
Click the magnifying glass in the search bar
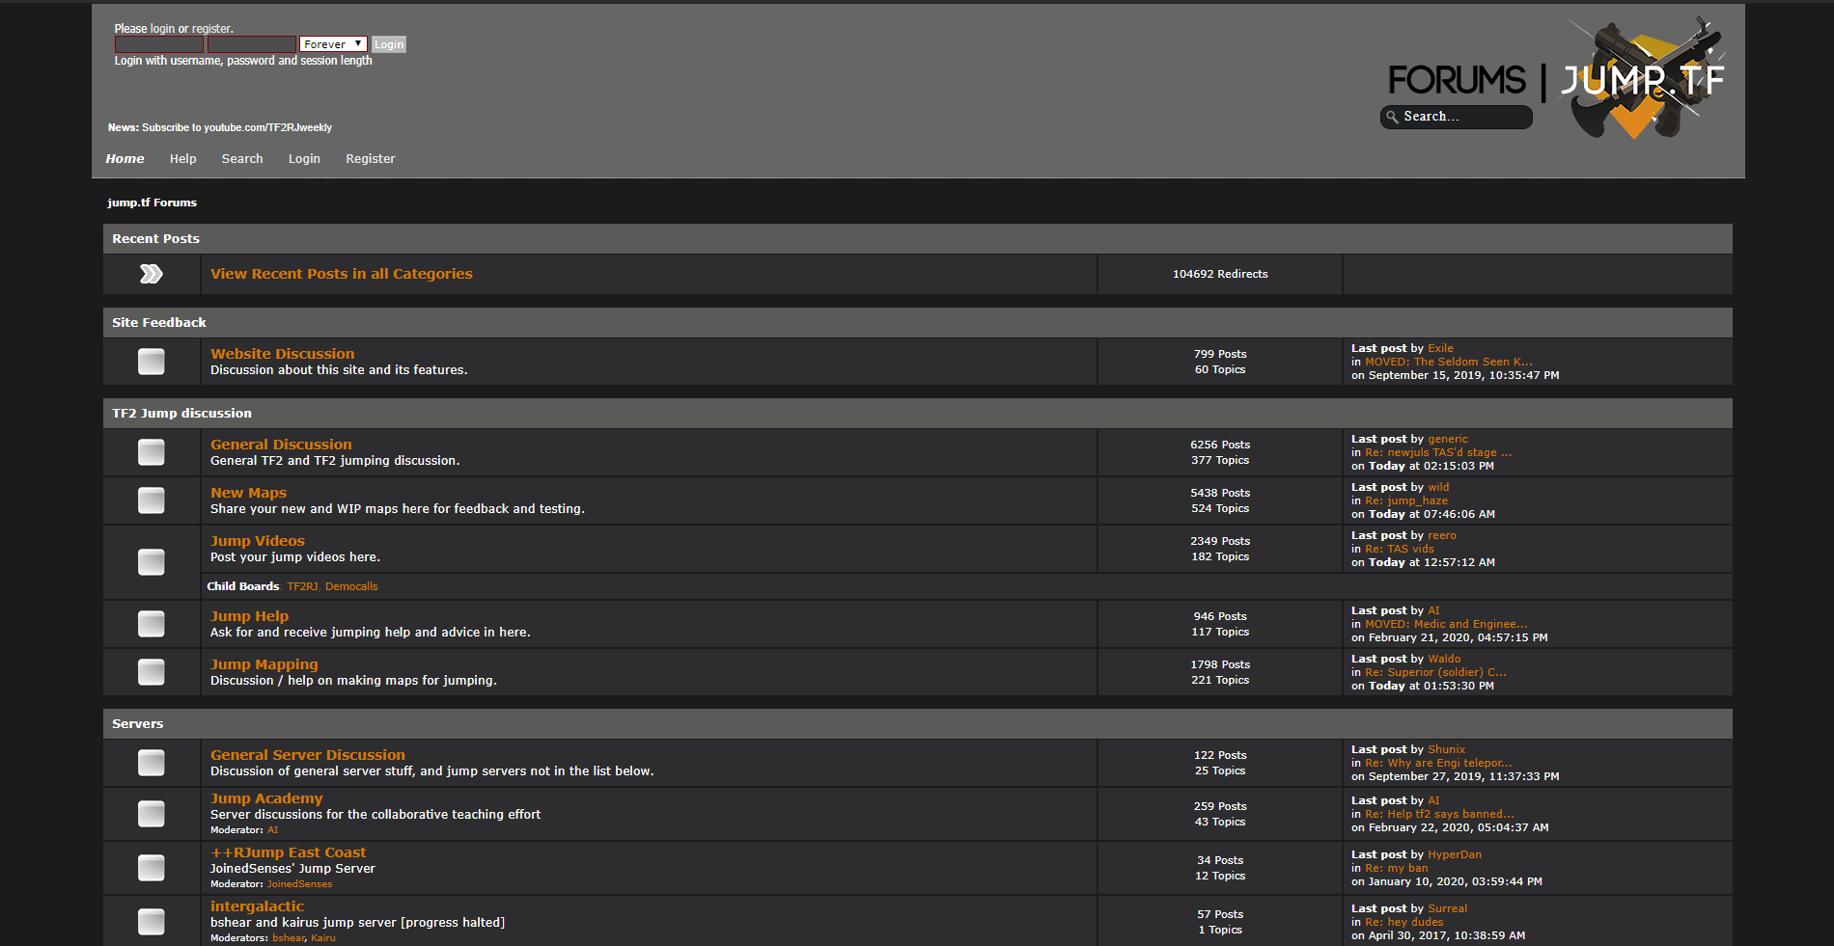pos(1391,117)
